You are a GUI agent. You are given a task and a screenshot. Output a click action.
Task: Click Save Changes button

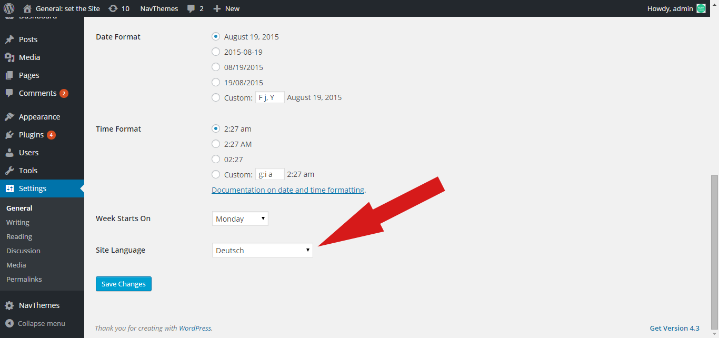[124, 284]
